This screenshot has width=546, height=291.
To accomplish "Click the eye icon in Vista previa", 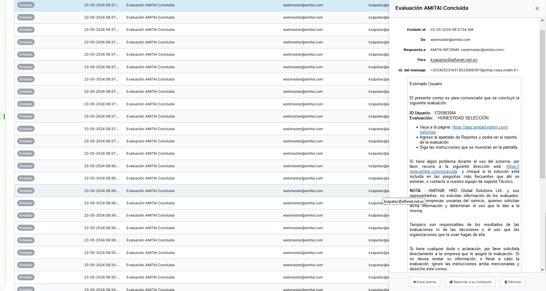I will (415, 282).
